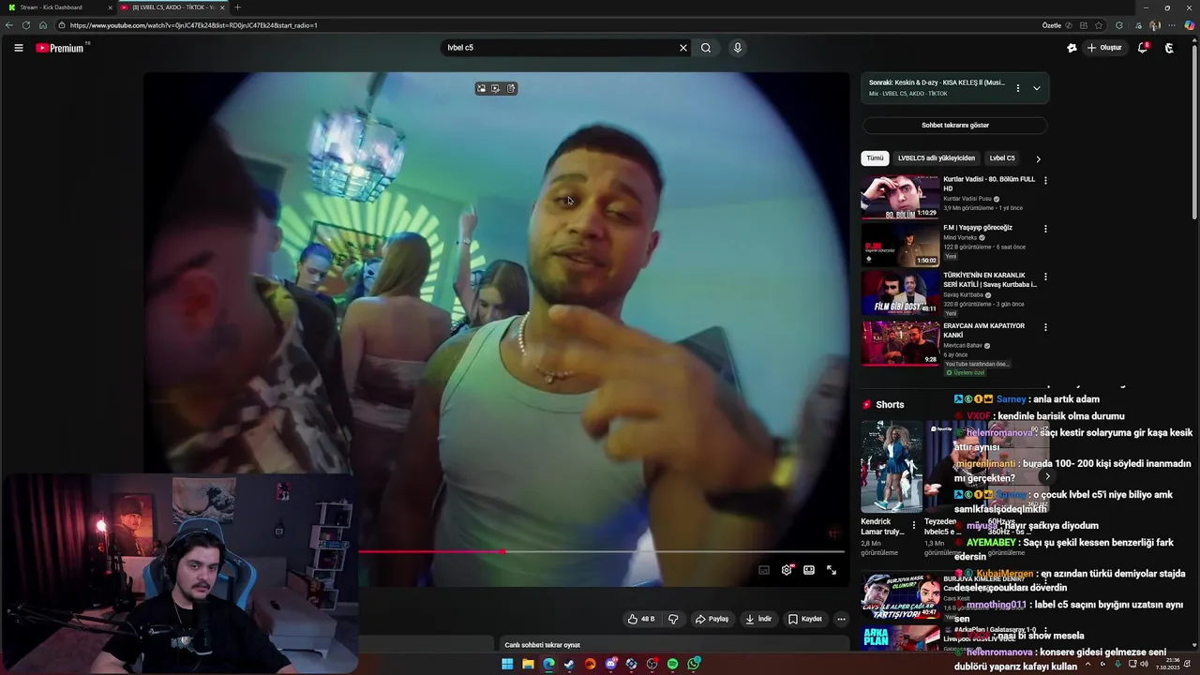Open options for TÜRKİYE'NİN EN KARANLIK video

tap(1045, 277)
